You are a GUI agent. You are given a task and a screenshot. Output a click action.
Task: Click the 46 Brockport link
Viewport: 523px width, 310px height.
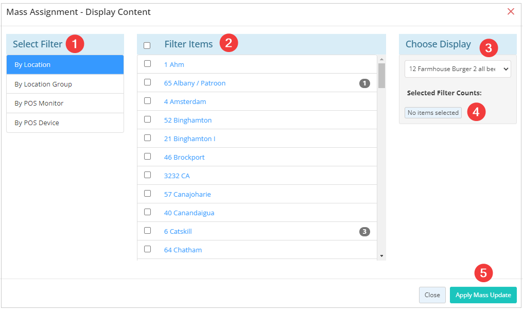[184, 158]
